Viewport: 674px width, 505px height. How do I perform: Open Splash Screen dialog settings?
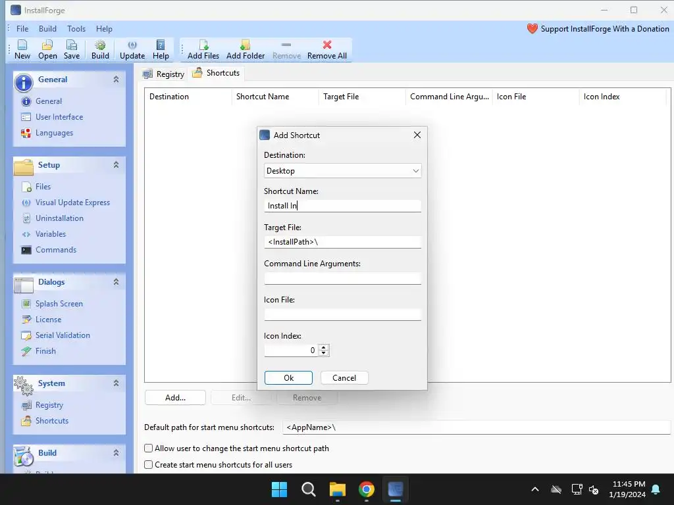[59, 304]
